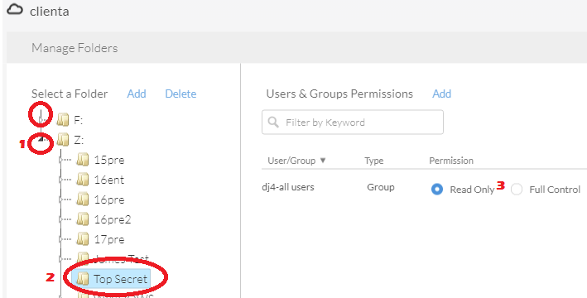Expand the 15pre folder node
This screenshot has height=298, width=587.
[60, 160]
